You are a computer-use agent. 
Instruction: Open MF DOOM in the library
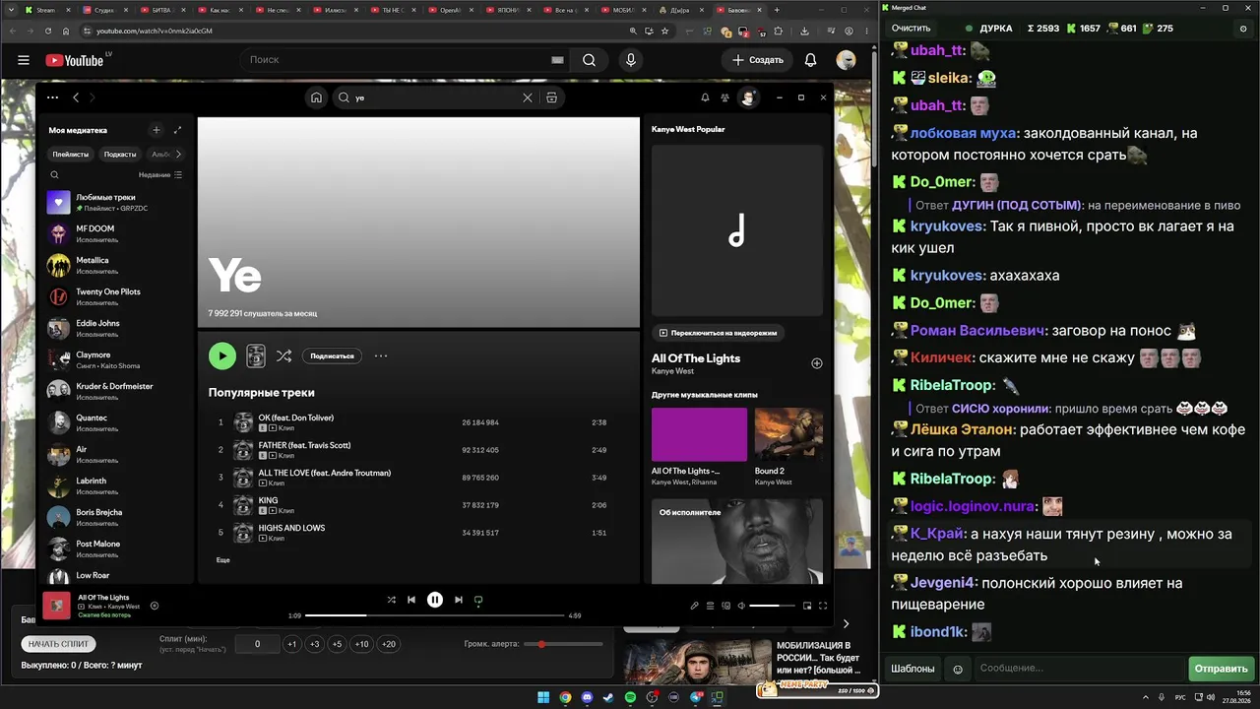point(115,234)
